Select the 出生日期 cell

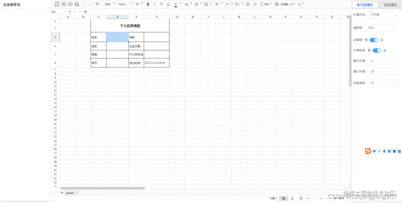(136, 46)
